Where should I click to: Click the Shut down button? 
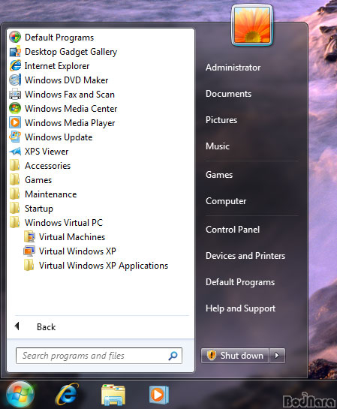point(235,356)
